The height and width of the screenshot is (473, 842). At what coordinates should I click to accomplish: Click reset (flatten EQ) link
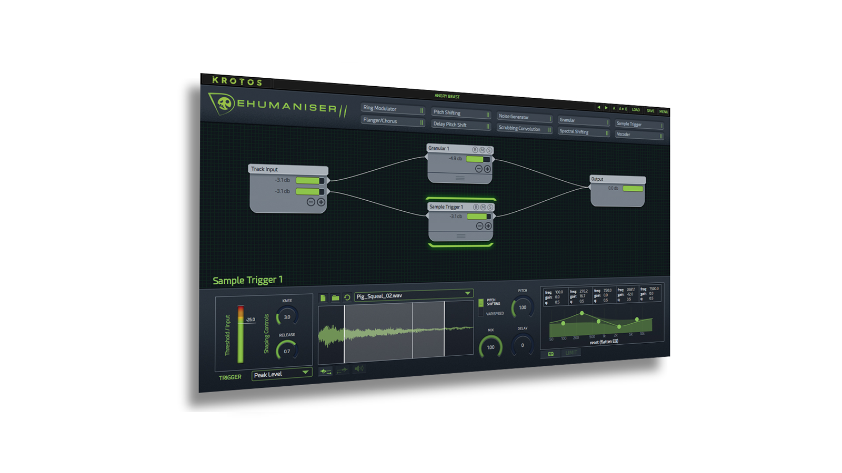tap(604, 342)
